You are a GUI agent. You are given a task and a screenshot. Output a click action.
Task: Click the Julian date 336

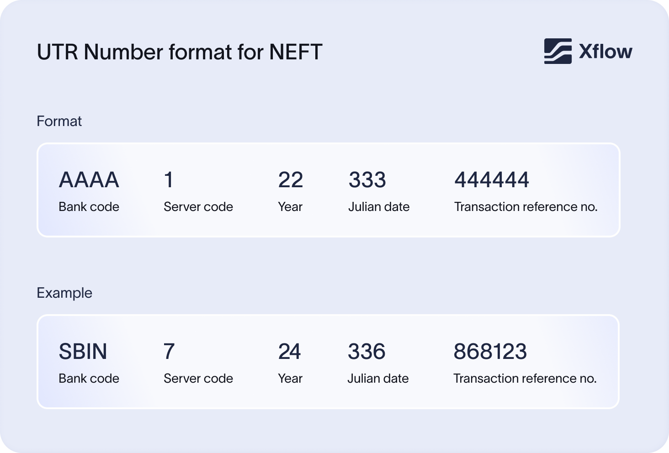[x=367, y=352]
